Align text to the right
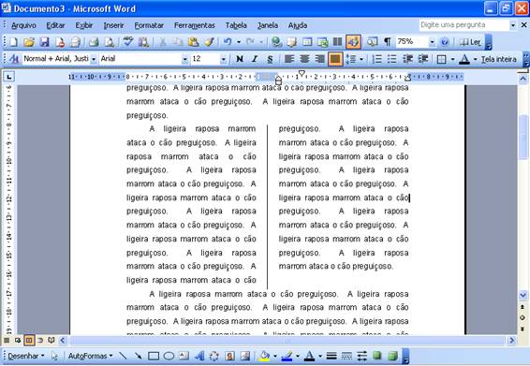Viewport: 530px width, 366px height. (x=319, y=59)
